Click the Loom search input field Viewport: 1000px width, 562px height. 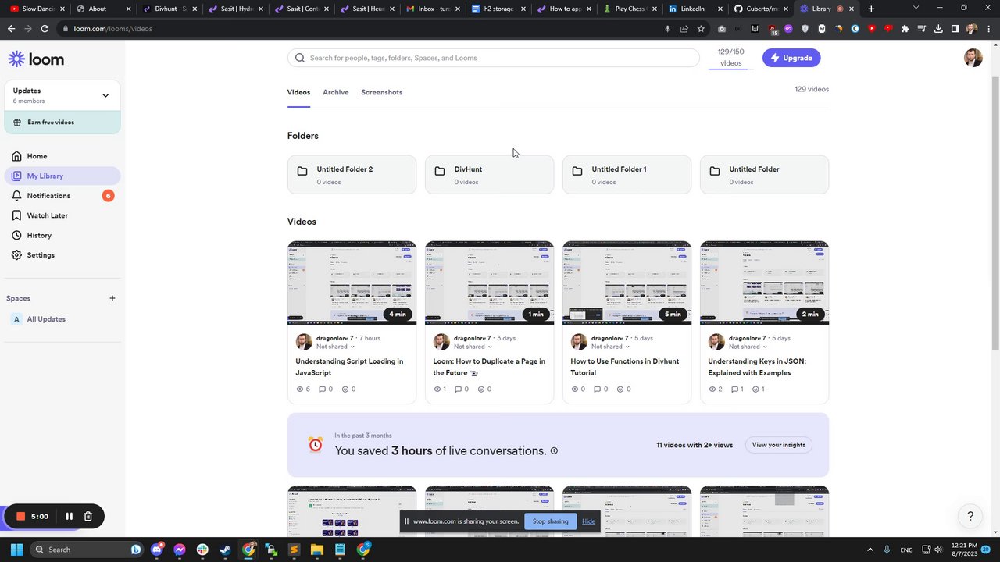(x=494, y=58)
